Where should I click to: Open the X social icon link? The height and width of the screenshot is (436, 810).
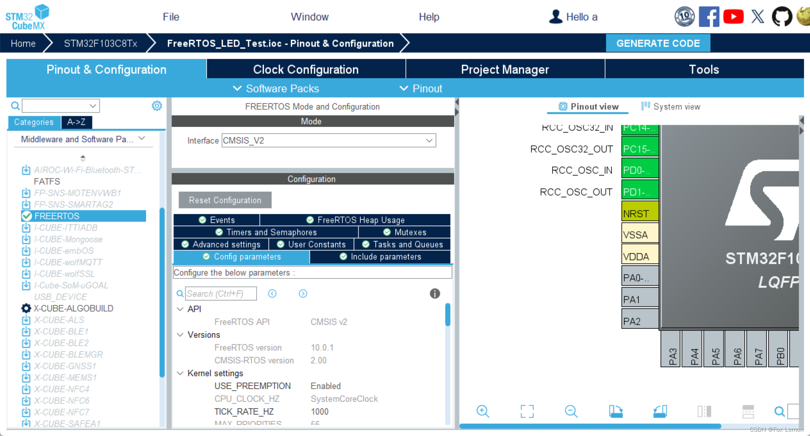[x=758, y=17]
